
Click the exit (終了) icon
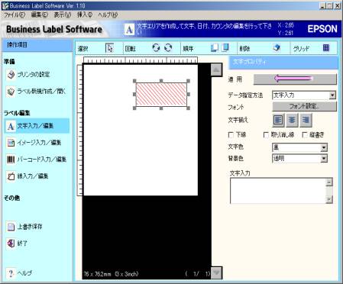[x=11, y=244]
